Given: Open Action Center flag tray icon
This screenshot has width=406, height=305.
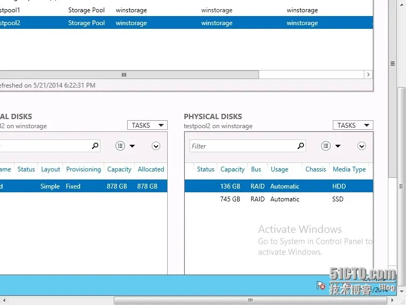Looking at the screenshot, I should coord(321,285).
